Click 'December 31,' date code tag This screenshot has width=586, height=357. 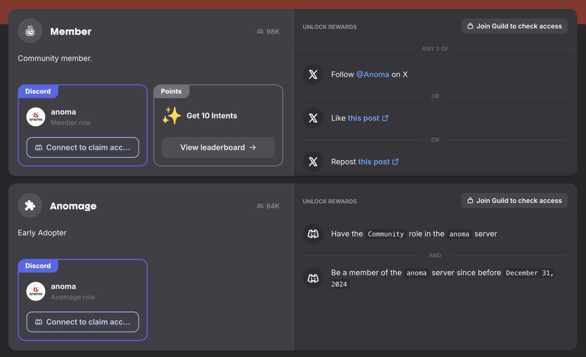tap(530, 273)
